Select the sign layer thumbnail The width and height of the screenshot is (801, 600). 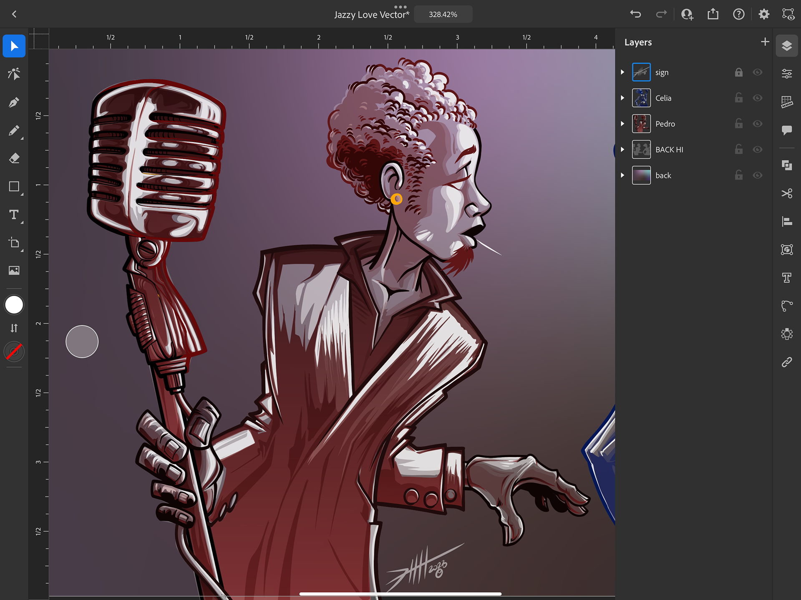coord(641,72)
